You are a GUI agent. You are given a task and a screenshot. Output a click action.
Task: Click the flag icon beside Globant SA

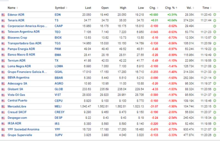pos(3,89)
